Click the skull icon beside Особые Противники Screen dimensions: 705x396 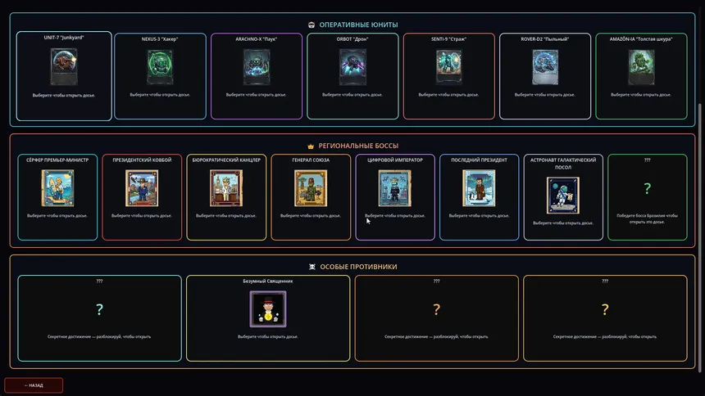pos(312,267)
